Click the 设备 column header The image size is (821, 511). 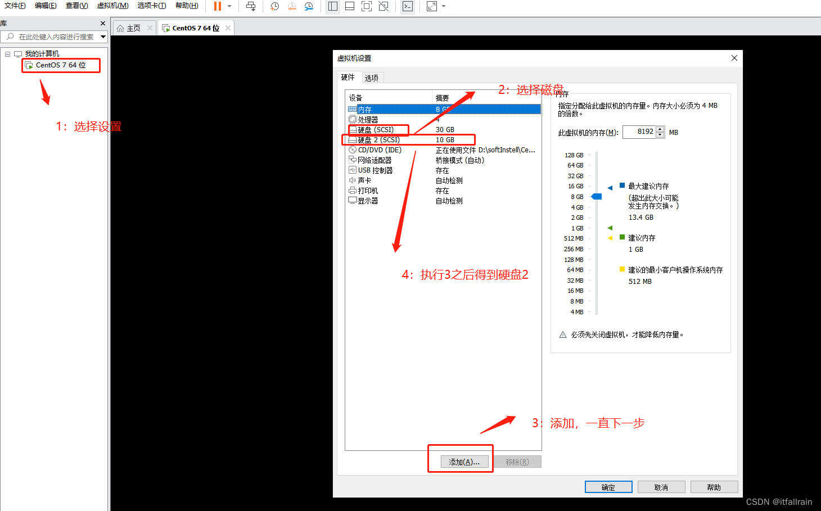coord(389,97)
